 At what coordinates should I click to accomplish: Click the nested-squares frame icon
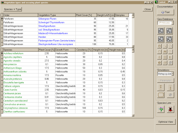pyautogui.click(x=165, y=57)
